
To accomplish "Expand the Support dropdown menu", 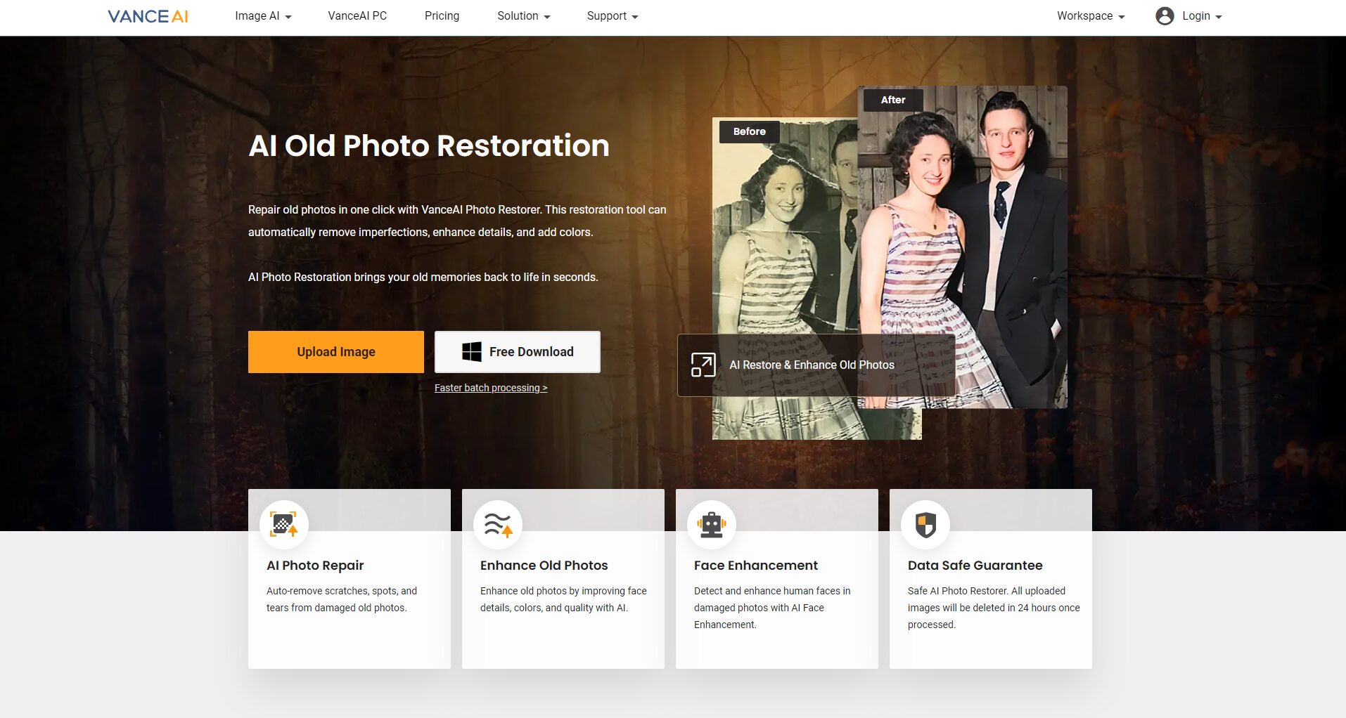I will [612, 16].
